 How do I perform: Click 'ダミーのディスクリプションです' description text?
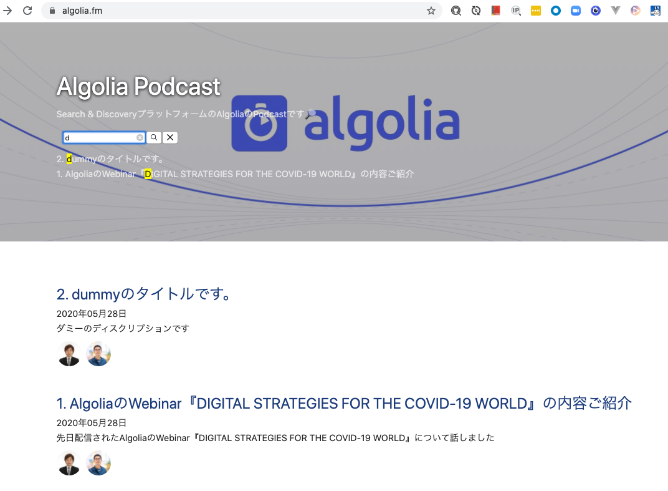tap(123, 328)
